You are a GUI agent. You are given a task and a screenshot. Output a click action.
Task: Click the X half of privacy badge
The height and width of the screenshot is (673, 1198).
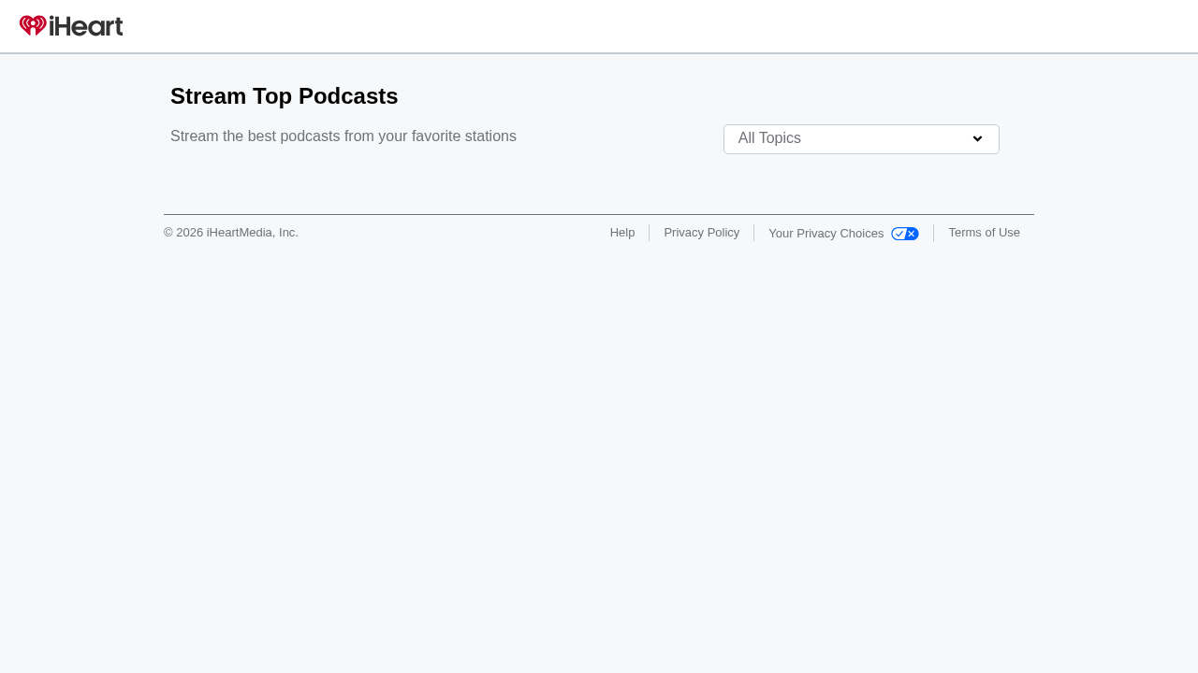click(x=912, y=234)
